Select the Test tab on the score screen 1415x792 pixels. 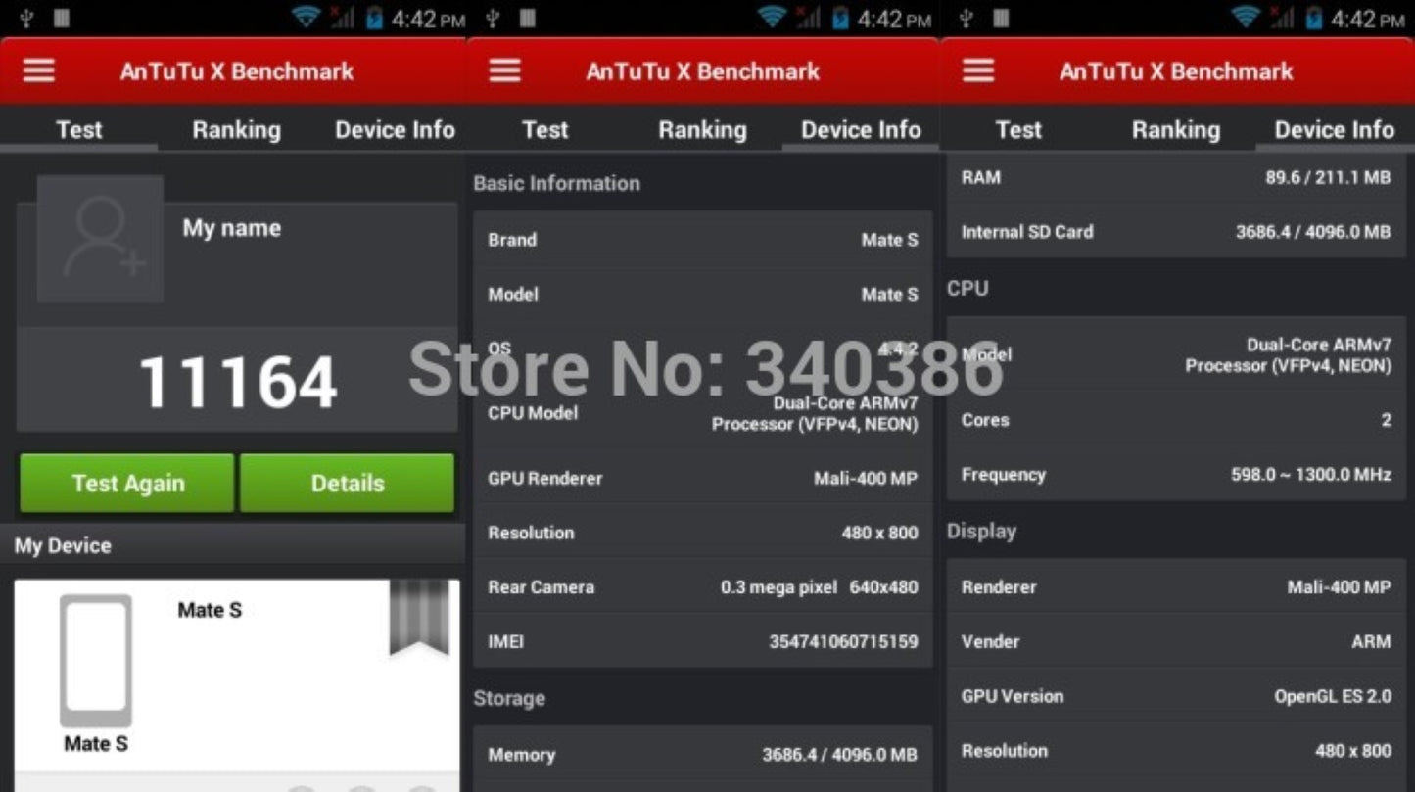(x=79, y=129)
